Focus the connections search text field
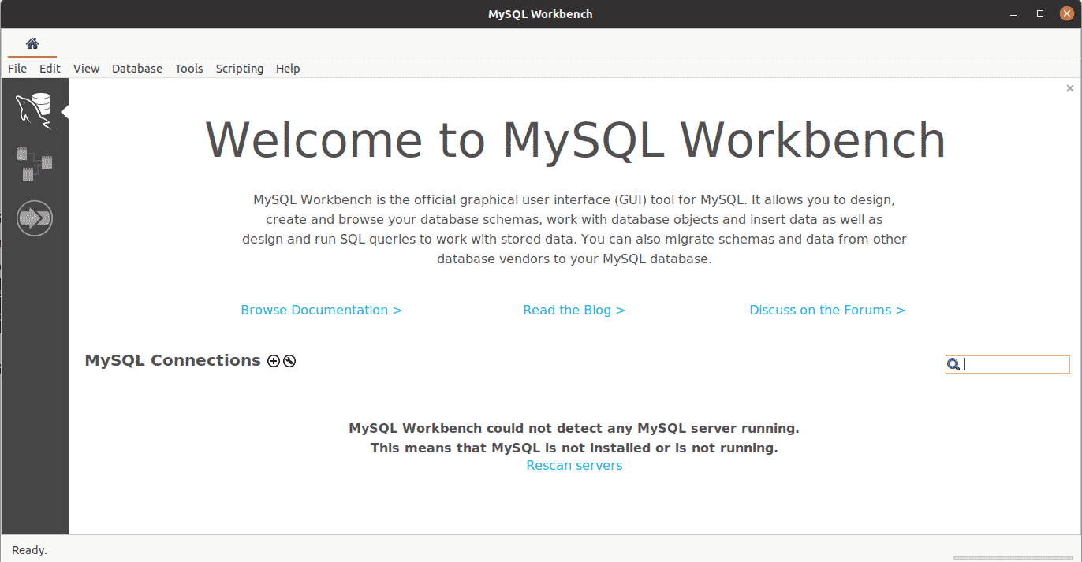Viewport: 1082px width, 562px height. click(x=1014, y=364)
